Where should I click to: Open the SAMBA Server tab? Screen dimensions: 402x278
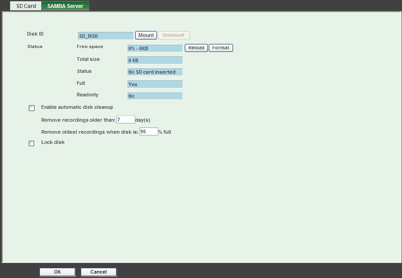point(66,6)
